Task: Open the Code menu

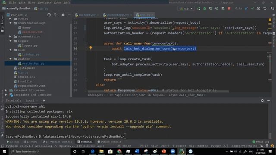Action: point(57,3)
